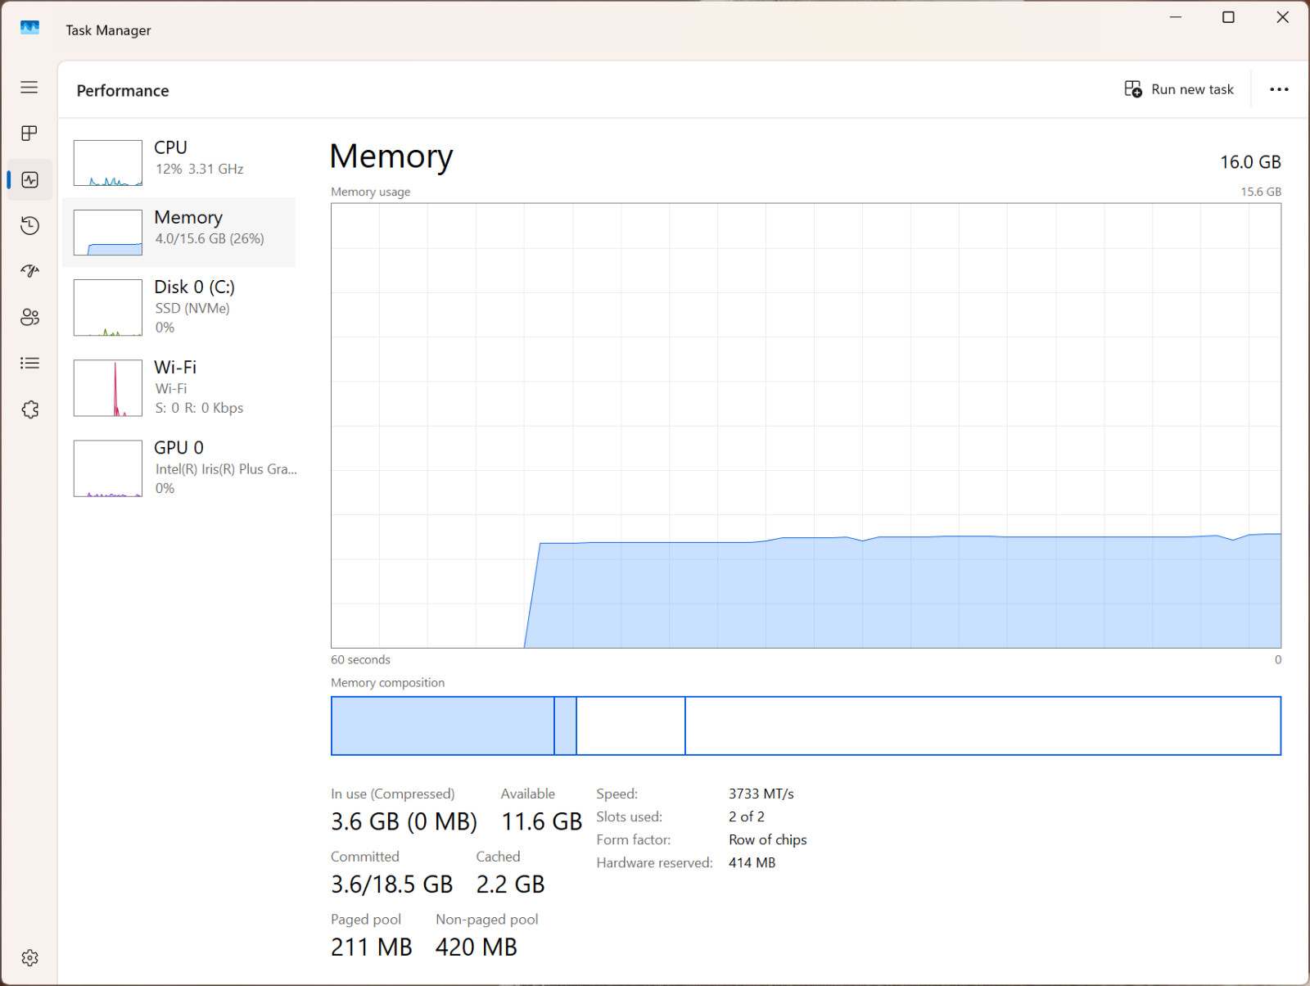Click the Memory mini graph thumbnail

[108, 233]
